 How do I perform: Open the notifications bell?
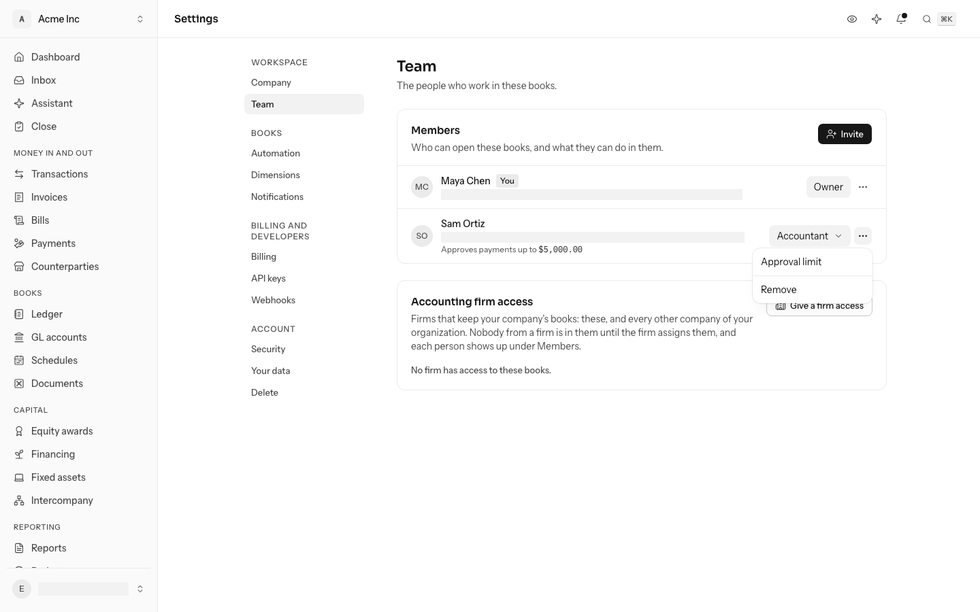point(901,19)
